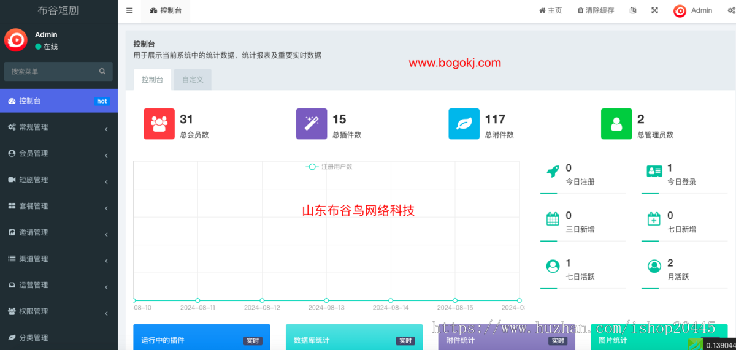The height and width of the screenshot is (350, 736).
Task: Open Admin user menu in top bar
Action: 692,10
